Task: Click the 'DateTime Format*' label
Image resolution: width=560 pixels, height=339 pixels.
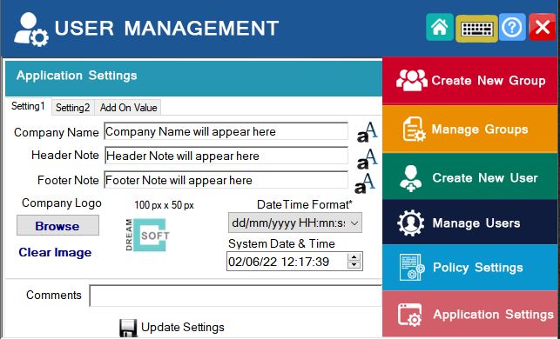Action: pyautogui.click(x=305, y=204)
